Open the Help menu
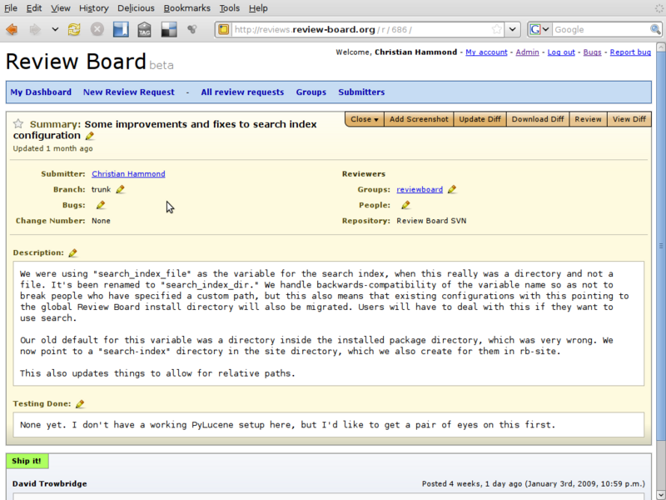Viewport: 666px width, 500px height. pyautogui.click(x=258, y=8)
